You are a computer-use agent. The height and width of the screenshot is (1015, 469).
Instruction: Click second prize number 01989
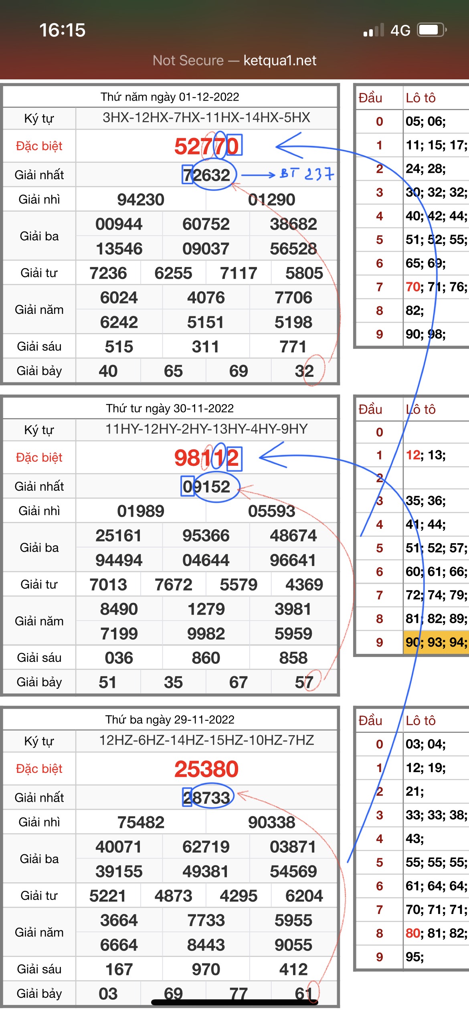point(141,511)
